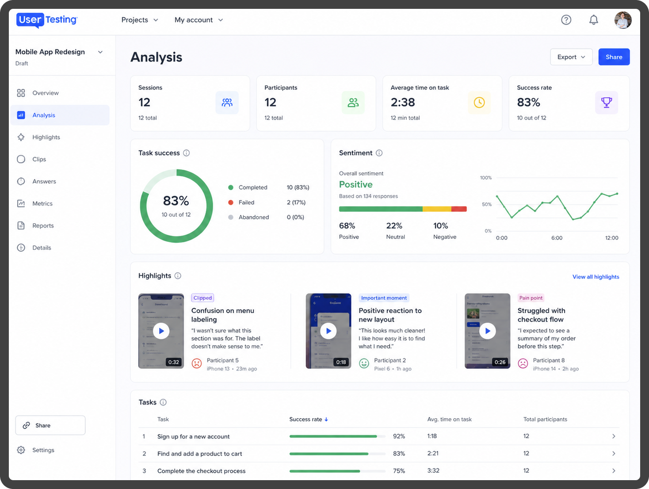The width and height of the screenshot is (649, 489).
Task: Click the Details info icon in sidebar
Action: pos(21,248)
